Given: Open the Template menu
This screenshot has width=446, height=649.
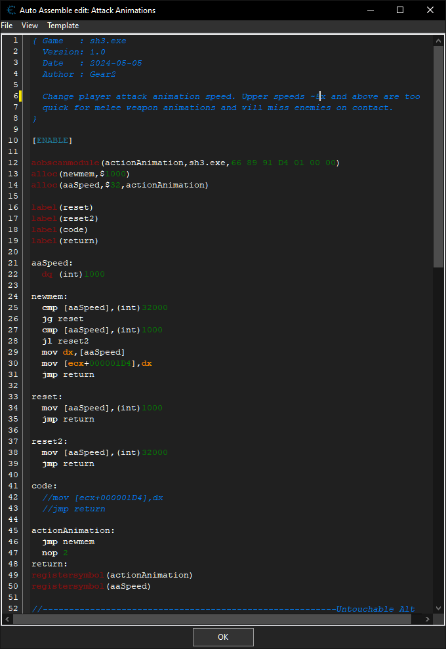Looking at the screenshot, I should 63,26.
